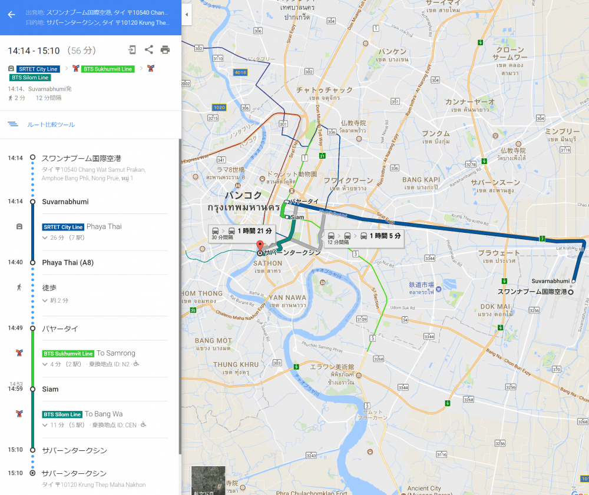The height and width of the screenshot is (495, 589).
Task: Click the schedule explorer icon beside ルート比較ツール
Action: (x=13, y=124)
